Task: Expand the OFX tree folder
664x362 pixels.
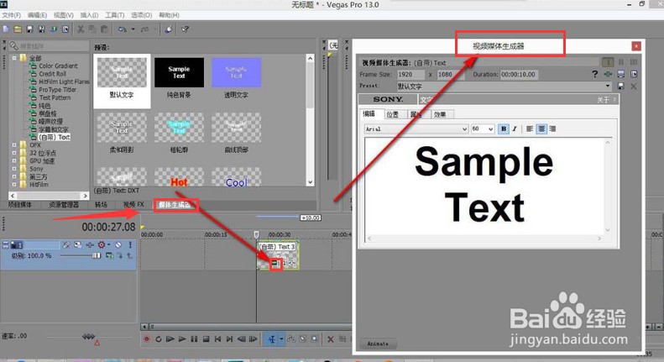Action: pyautogui.click(x=14, y=145)
